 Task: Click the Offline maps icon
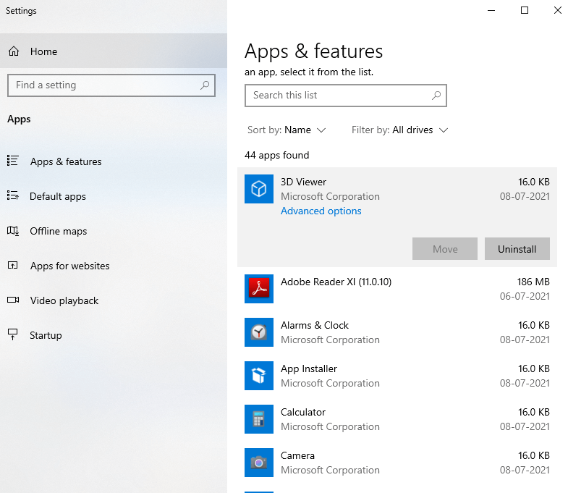click(13, 230)
